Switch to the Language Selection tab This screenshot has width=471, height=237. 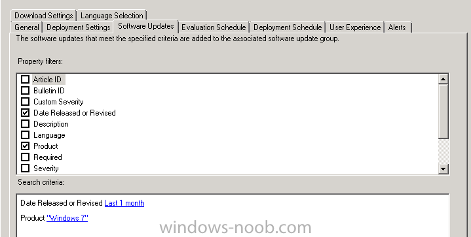pyautogui.click(x=112, y=15)
